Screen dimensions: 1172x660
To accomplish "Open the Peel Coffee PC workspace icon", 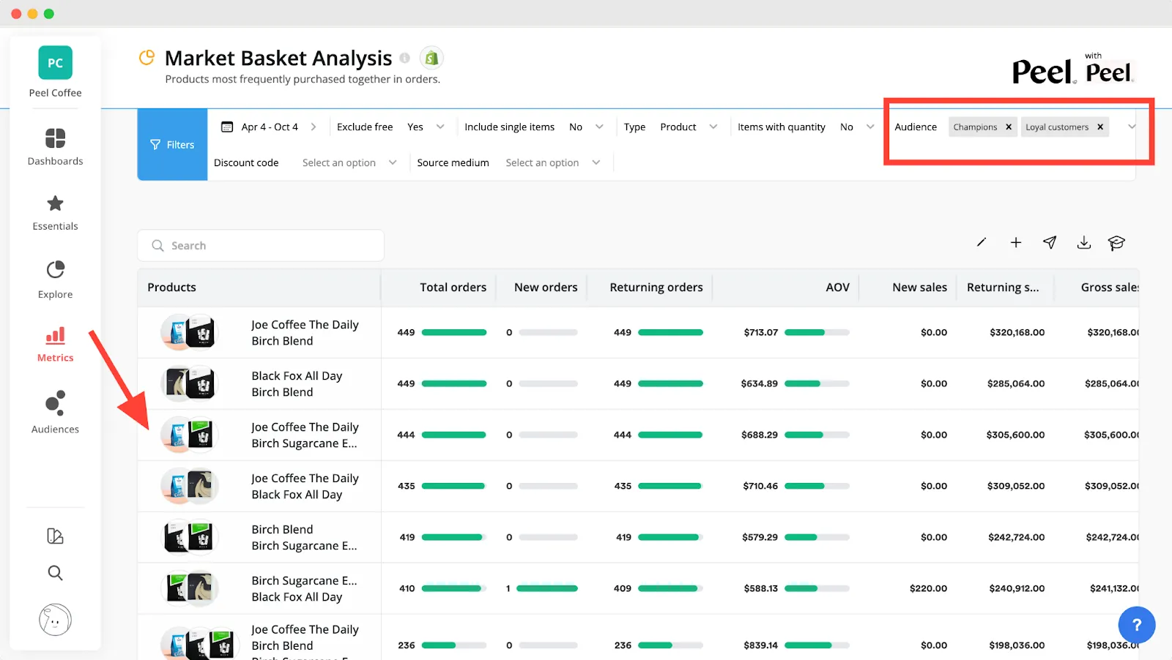I will [x=55, y=63].
